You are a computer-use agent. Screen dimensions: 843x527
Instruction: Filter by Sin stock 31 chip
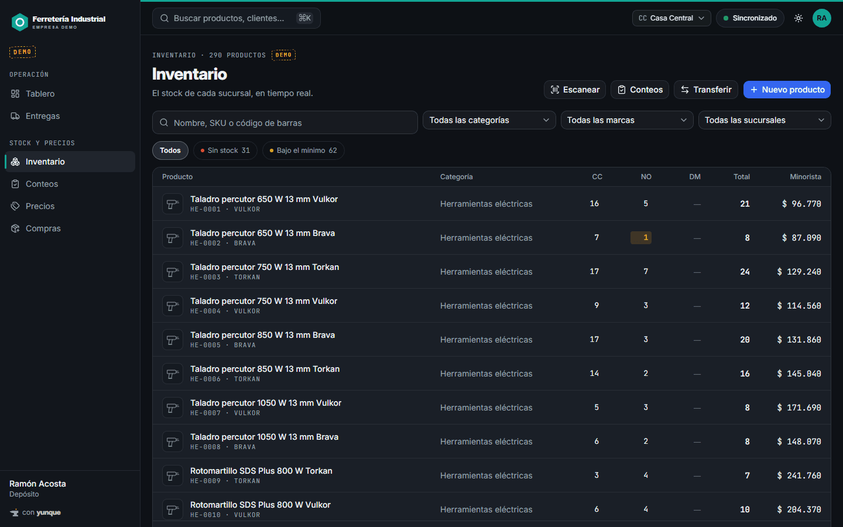click(x=225, y=150)
